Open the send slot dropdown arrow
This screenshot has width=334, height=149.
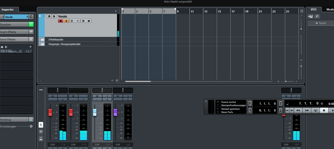tap(31, 47)
